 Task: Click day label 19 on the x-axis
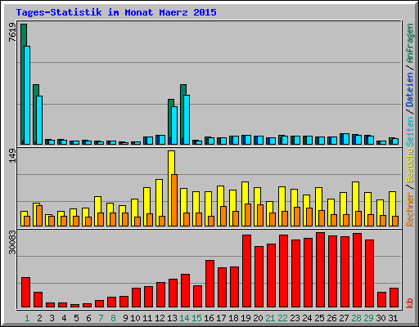[x=246, y=318]
